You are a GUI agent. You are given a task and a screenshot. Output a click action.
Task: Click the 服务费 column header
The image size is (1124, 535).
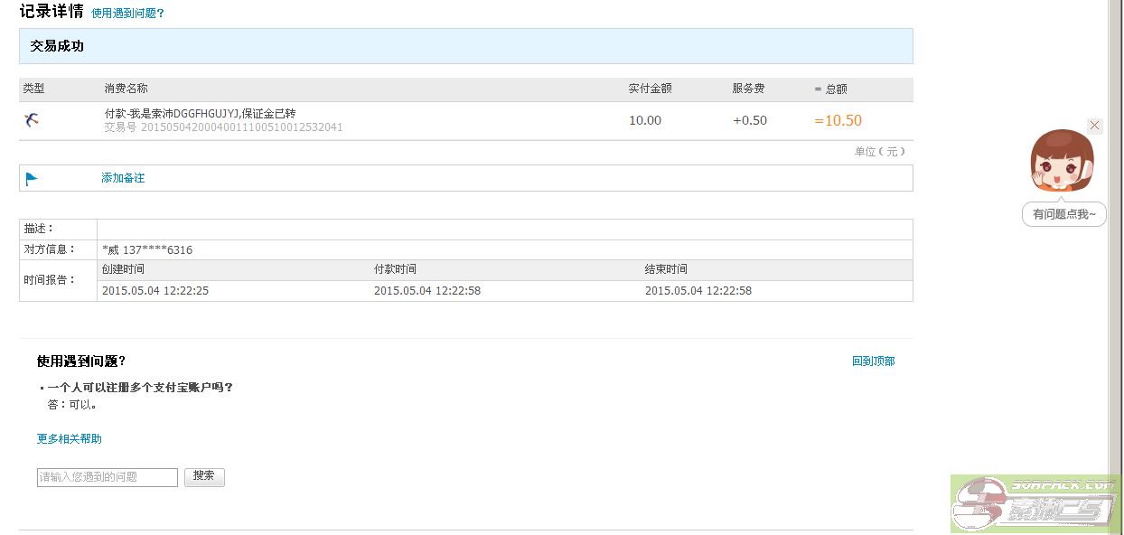(x=748, y=89)
